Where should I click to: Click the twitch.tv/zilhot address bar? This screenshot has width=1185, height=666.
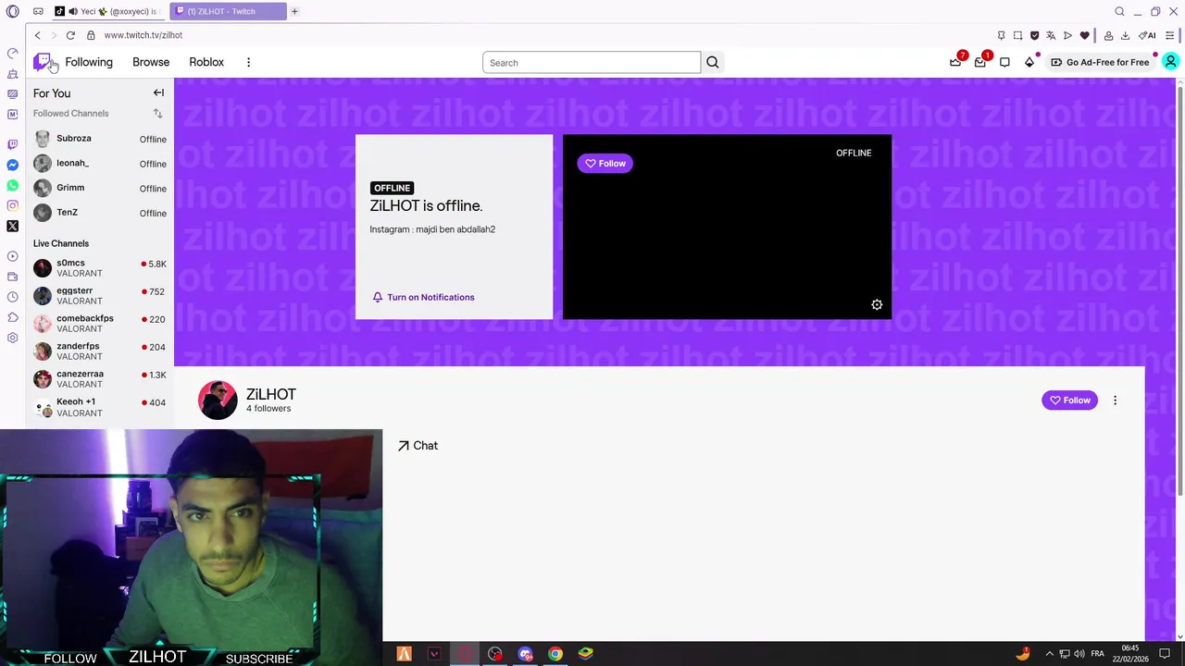coord(143,35)
